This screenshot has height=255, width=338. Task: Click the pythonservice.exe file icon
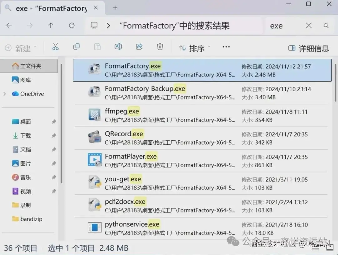click(95, 227)
